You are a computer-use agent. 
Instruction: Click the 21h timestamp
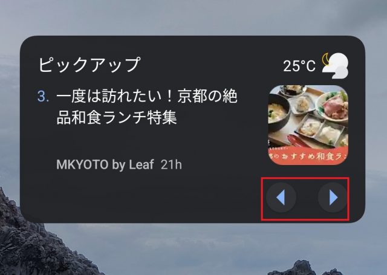171,164
